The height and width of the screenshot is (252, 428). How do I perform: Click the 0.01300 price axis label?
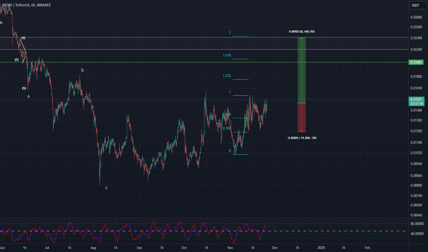click(416, 121)
